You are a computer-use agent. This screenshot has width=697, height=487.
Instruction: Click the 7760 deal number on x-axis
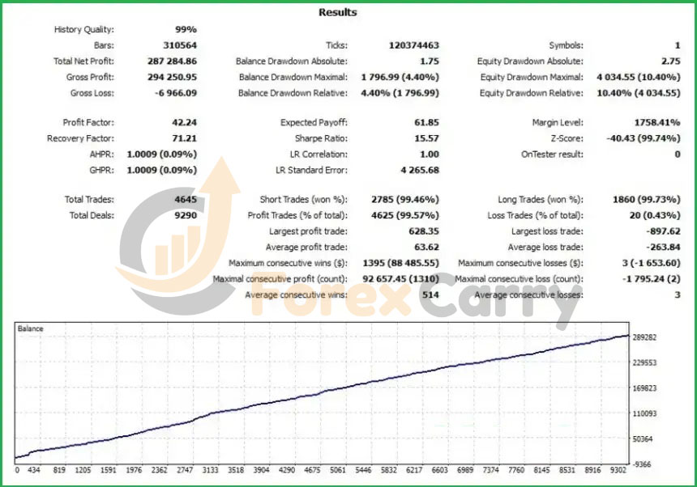coord(516,470)
